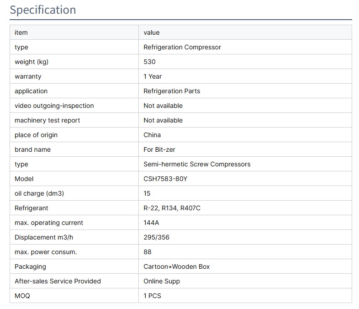Click the 'oil charge (dm3)' label
This screenshot has width=359, height=309.
pos(39,193)
